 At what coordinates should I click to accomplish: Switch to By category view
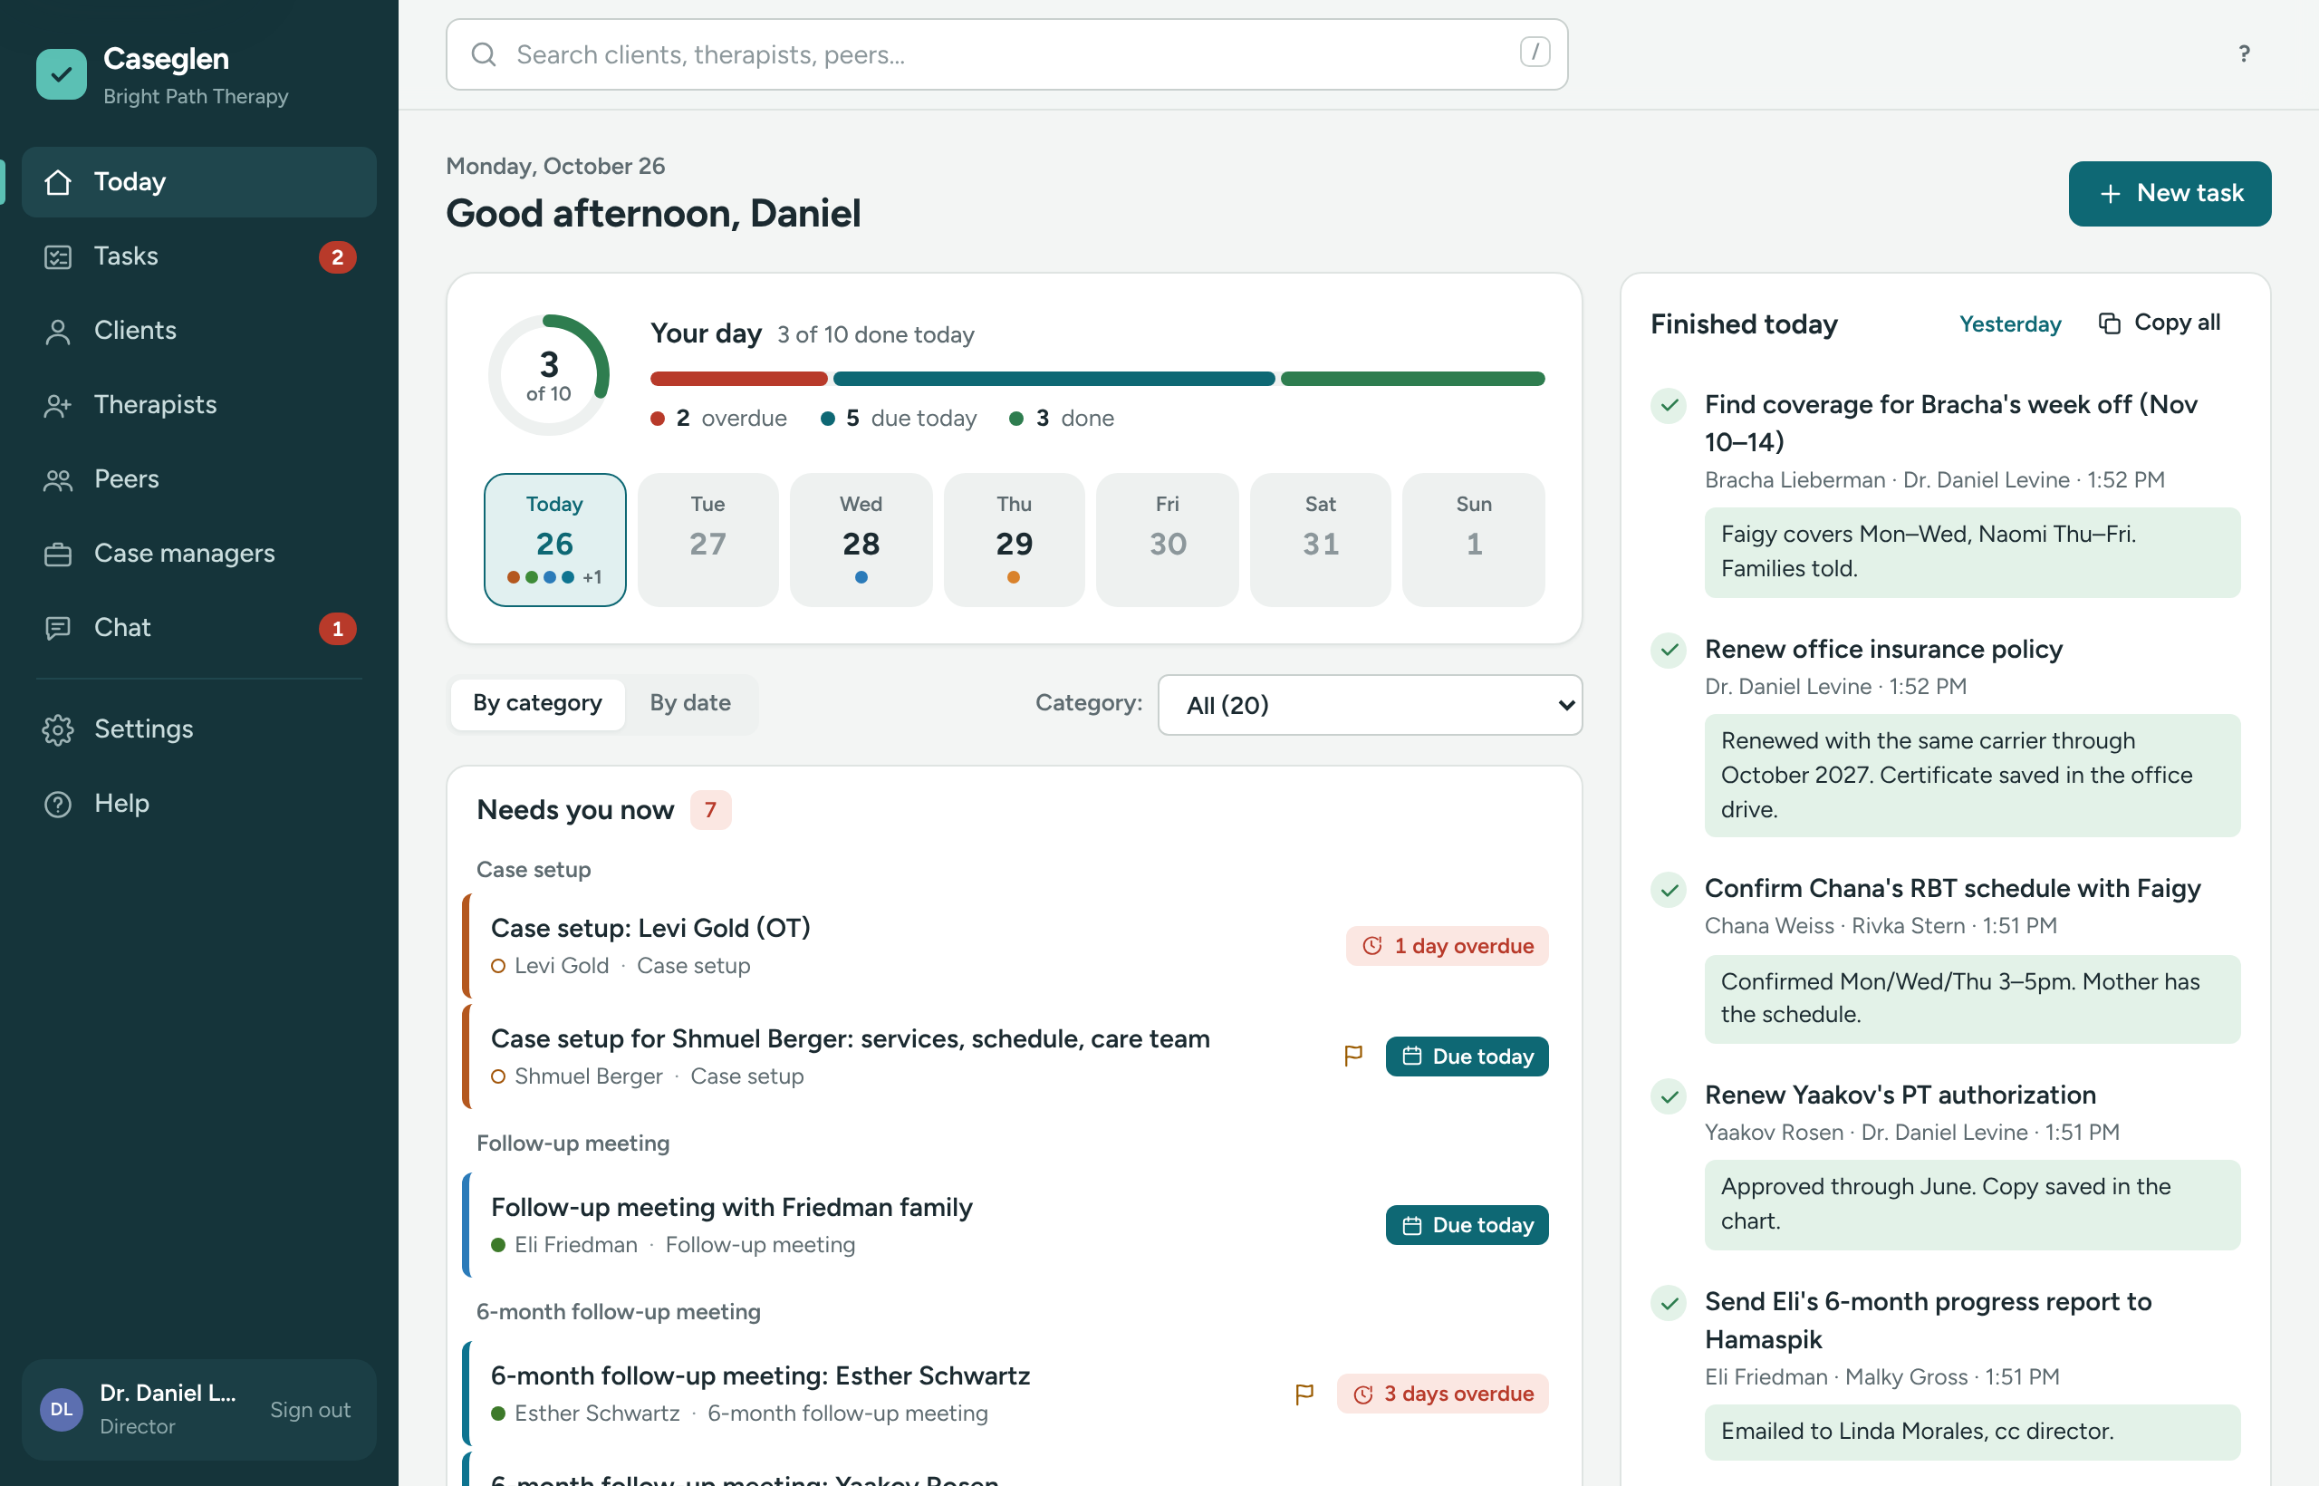(x=537, y=702)
